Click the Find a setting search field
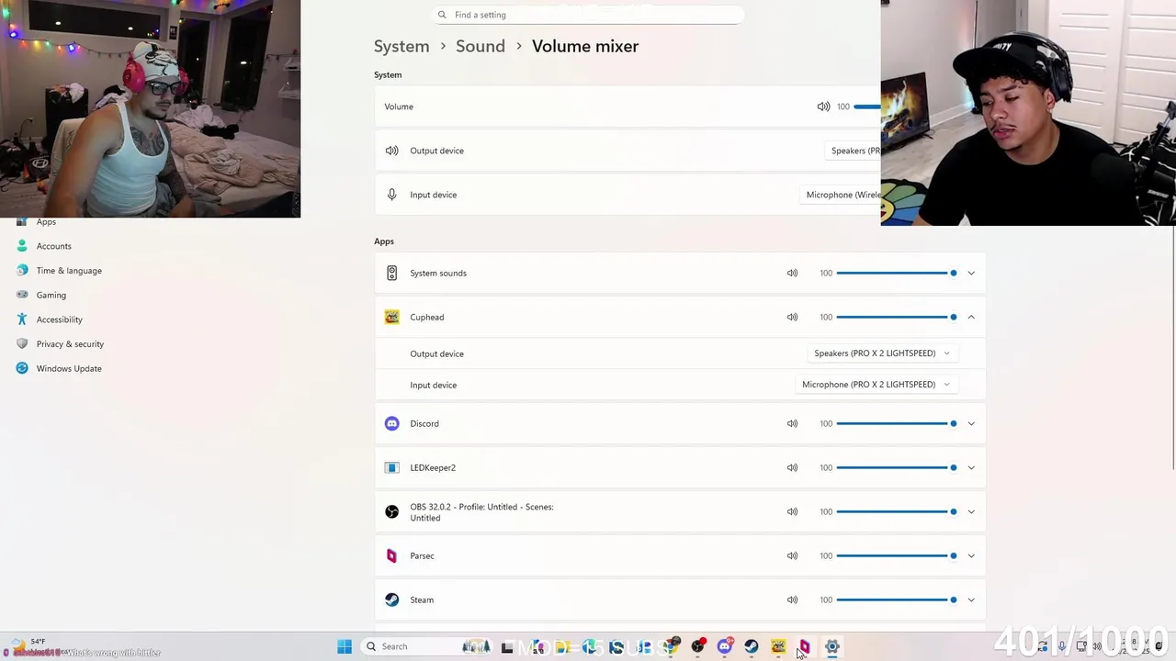The width and height of the screenshot is (1176, 661). 586,15
